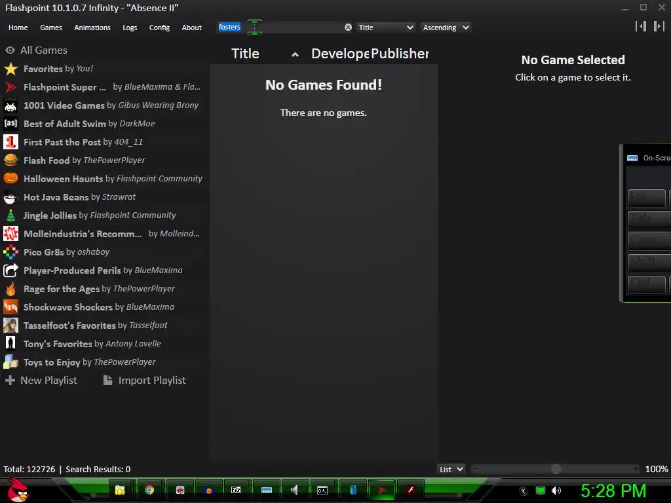Go to the Home tab
The image size is (671, 503).
point(18,28)
